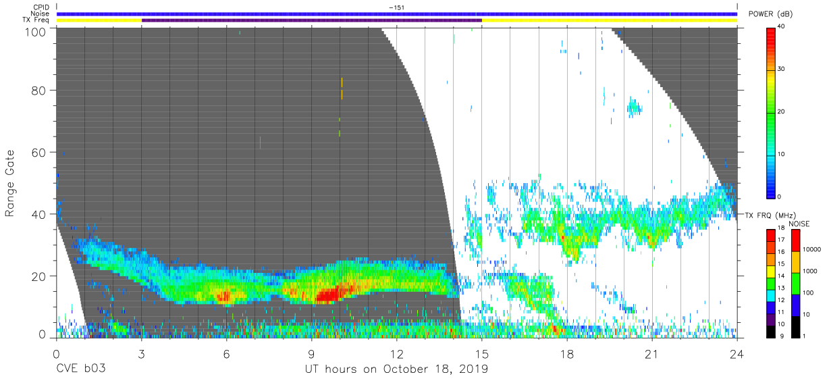Click the '24' tick on UT hours axis
This screenshot has height=383, width=829.
pyautogui.click(x=737, y=353)
